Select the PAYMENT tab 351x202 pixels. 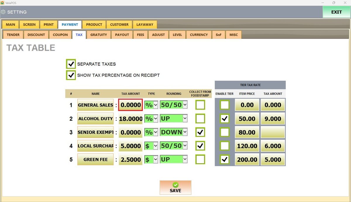[x=70, y=24]
